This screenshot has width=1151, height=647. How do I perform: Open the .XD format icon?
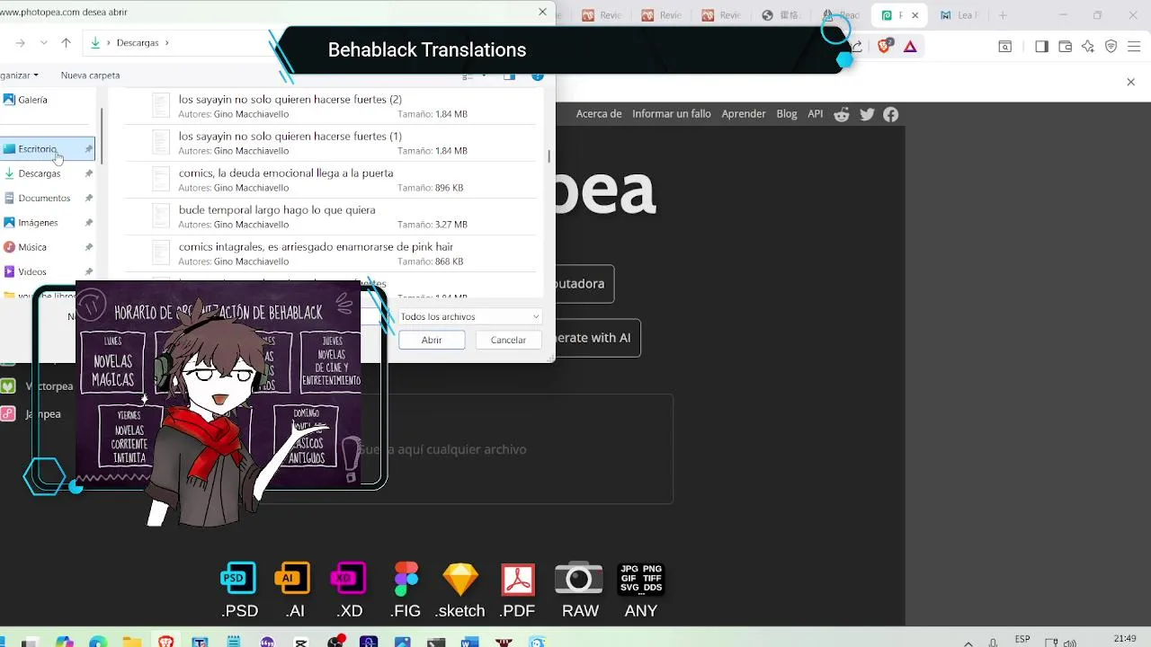click(x=349, y=590)
